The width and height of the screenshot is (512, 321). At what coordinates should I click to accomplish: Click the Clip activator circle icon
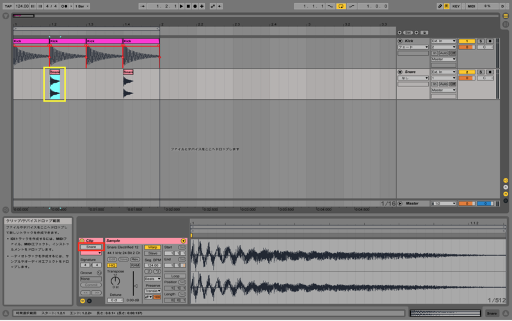coord(82,240)
